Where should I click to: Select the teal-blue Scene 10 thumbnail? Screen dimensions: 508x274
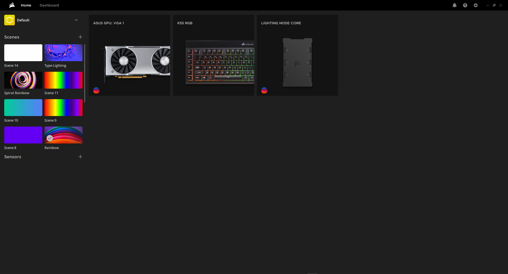[23, 108]
